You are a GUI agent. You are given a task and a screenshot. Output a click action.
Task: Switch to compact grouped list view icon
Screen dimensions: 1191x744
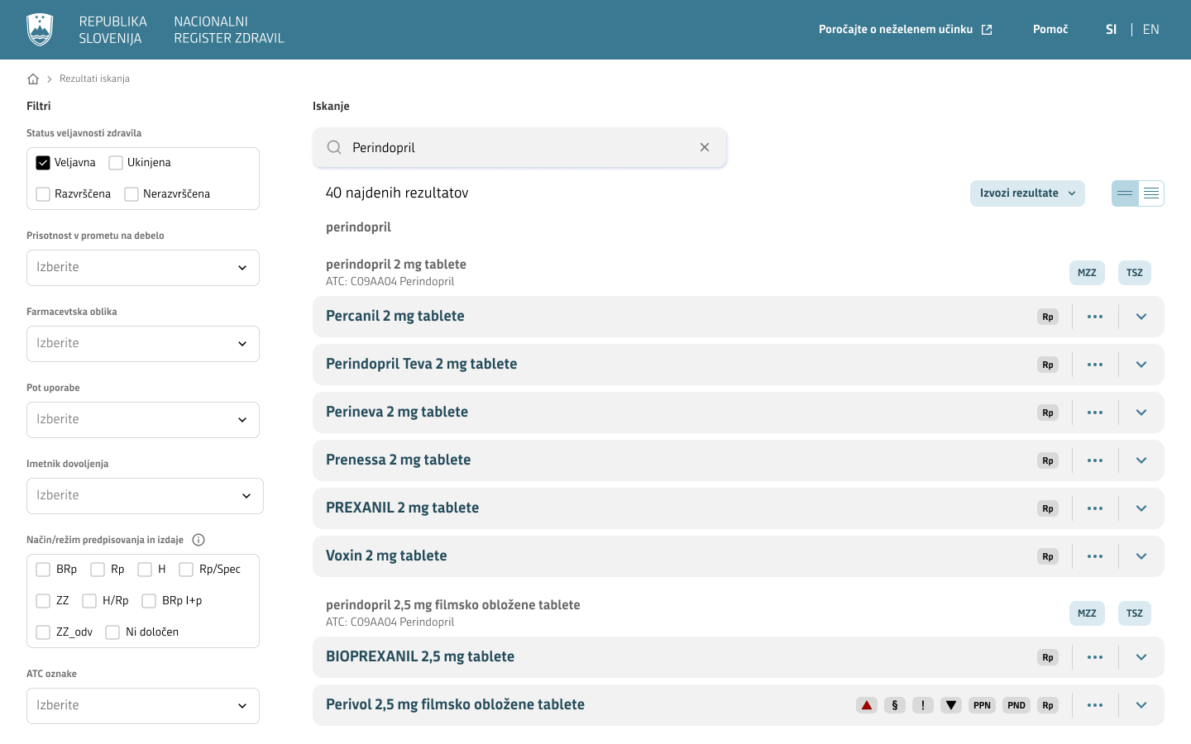[x=1125, y=193]
